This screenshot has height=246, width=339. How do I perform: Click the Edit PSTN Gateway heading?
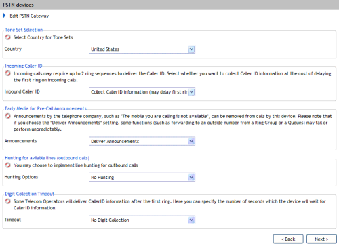tap(29, 16)
